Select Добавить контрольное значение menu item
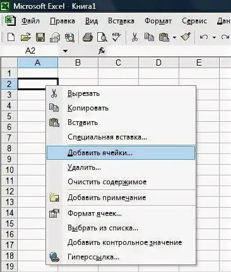The width and height of the screenshot is (231, 272). point(121,242)
